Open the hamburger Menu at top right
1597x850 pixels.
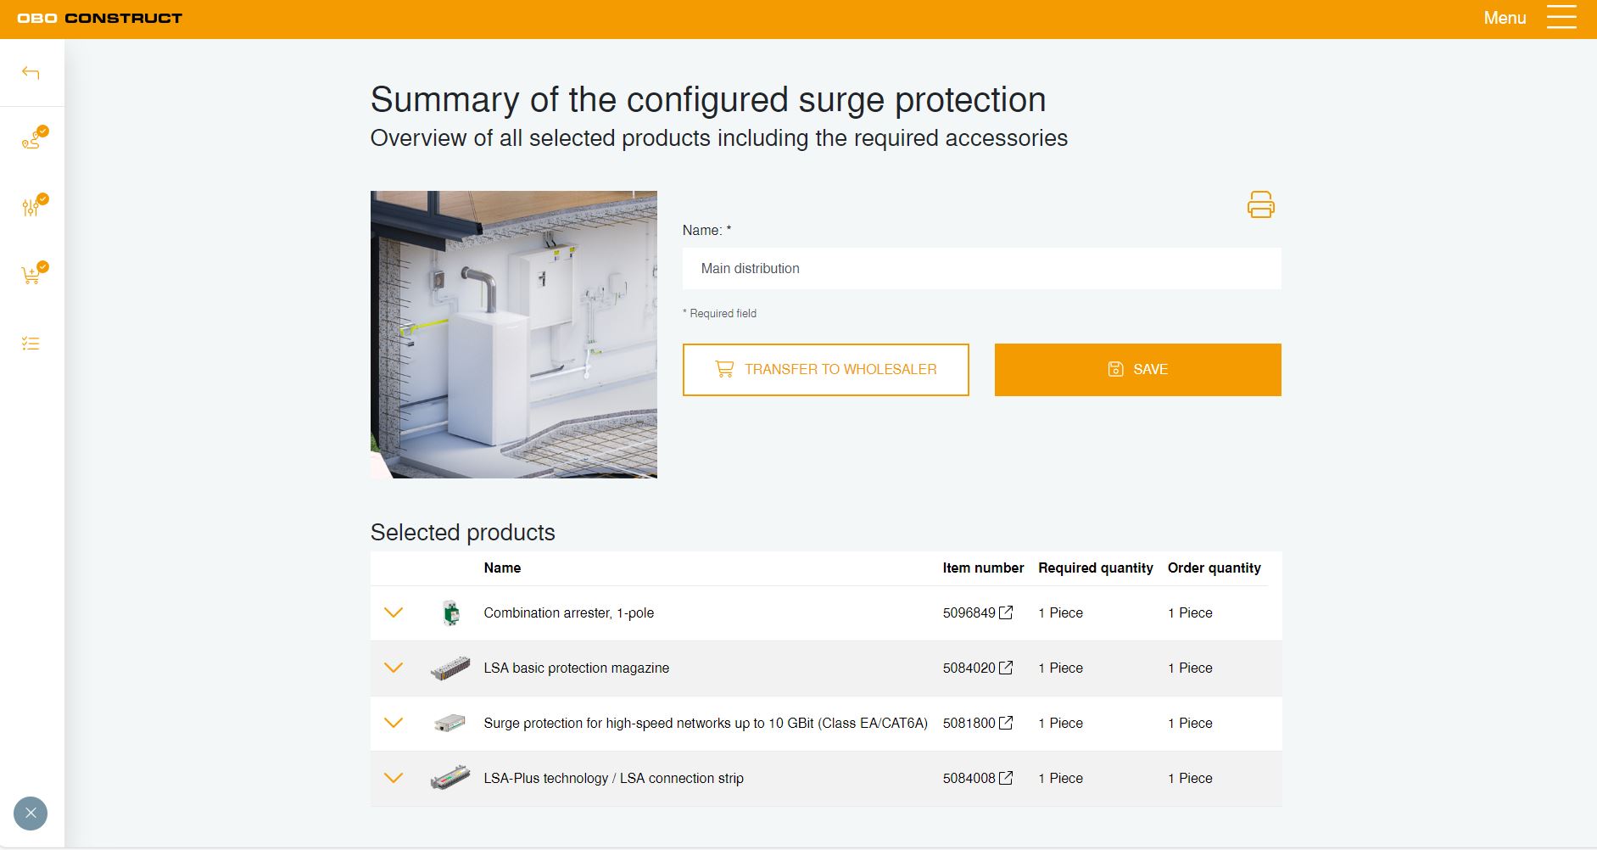(1561, 18)
